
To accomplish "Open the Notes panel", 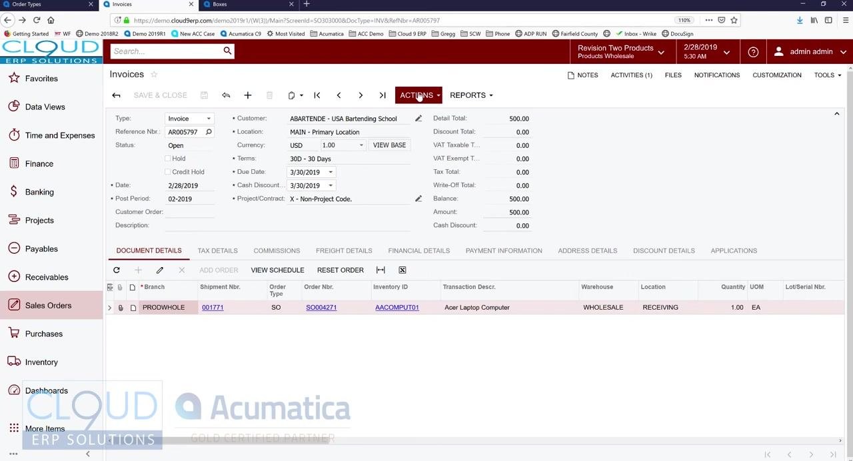I will point(582,75).
